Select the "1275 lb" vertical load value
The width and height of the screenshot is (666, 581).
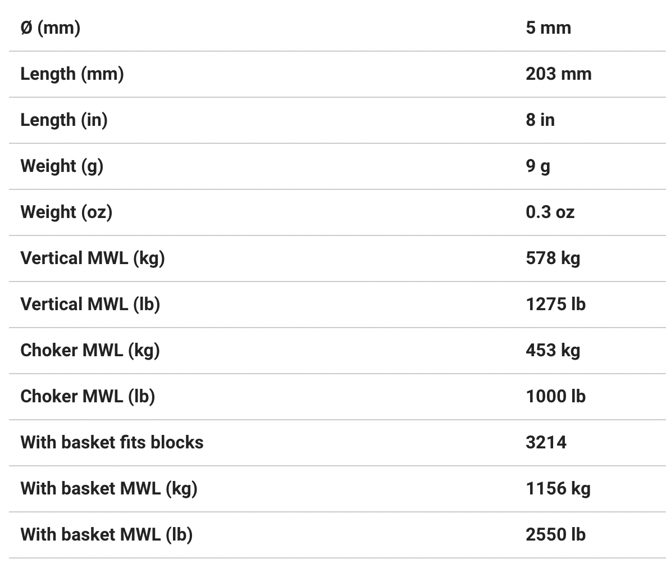coord(555,304)
